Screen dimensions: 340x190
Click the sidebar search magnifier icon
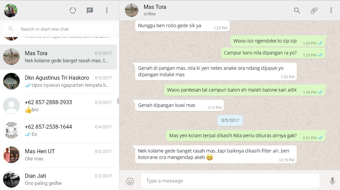tap(11, 29)
